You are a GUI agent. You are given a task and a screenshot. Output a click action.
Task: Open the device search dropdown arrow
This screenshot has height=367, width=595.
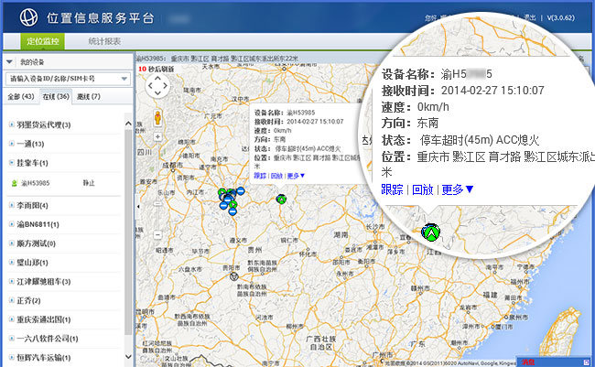point(124,79)
